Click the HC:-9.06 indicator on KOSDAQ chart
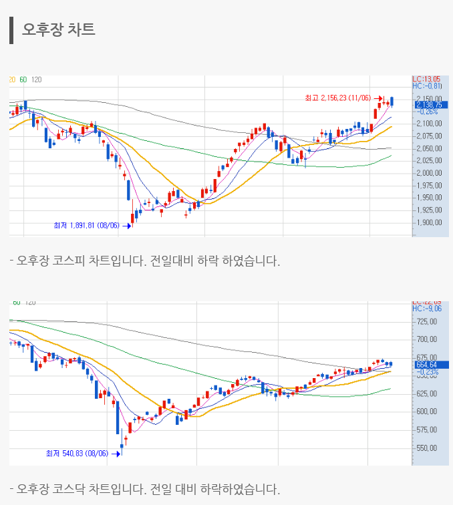The height and width of the screenshot is (505, 453). (x=428, y=309)
